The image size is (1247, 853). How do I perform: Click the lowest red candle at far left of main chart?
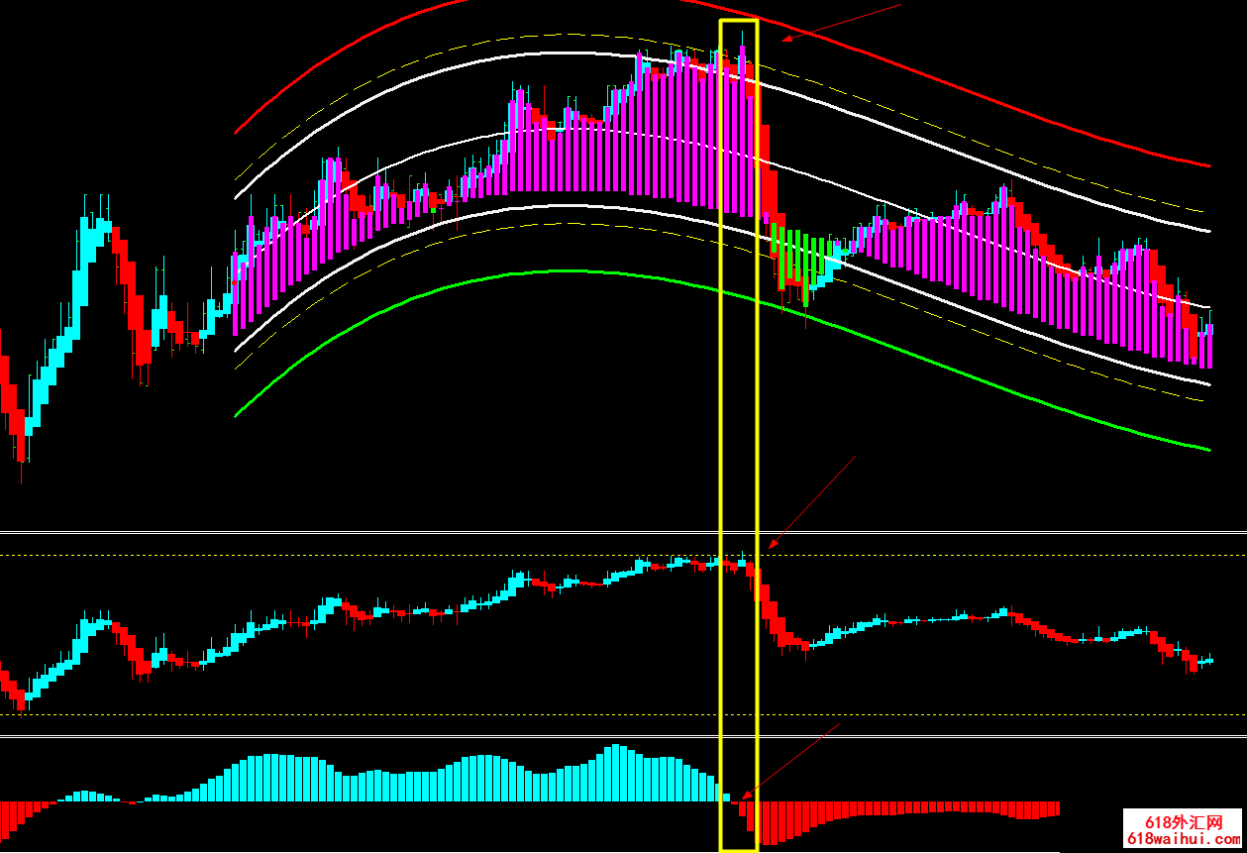click(x=20, y=446)
